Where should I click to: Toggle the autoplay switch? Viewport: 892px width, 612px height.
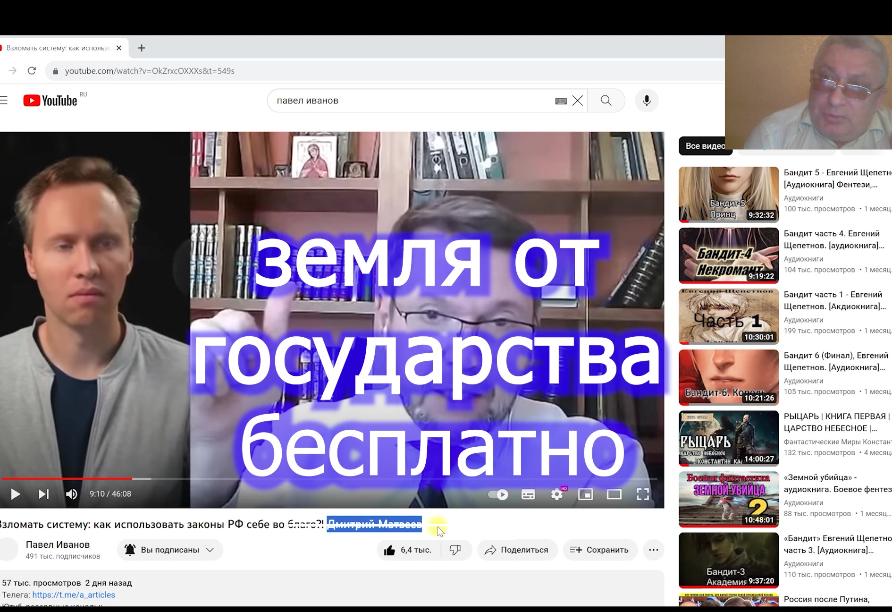tap(498, 494)
